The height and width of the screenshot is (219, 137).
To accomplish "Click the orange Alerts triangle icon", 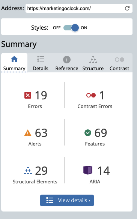I will pos(28,133).
